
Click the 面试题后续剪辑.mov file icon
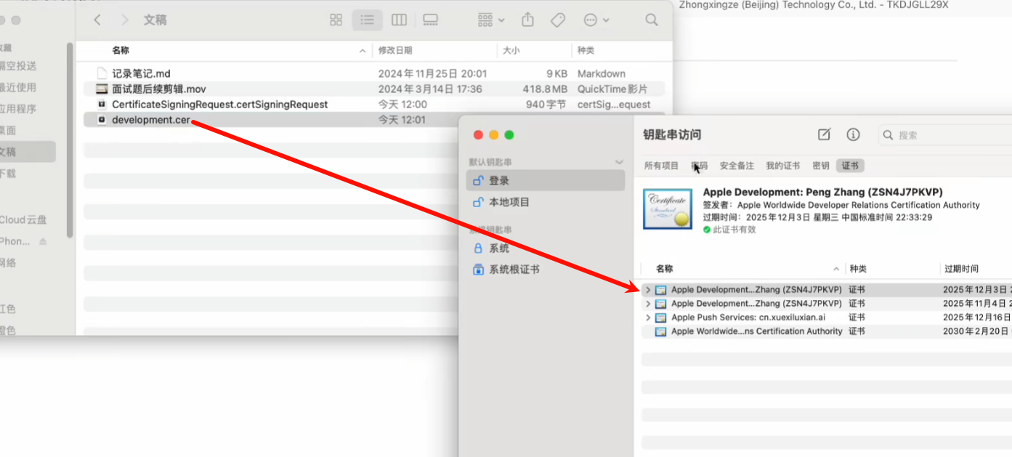[x=102, y=89]
